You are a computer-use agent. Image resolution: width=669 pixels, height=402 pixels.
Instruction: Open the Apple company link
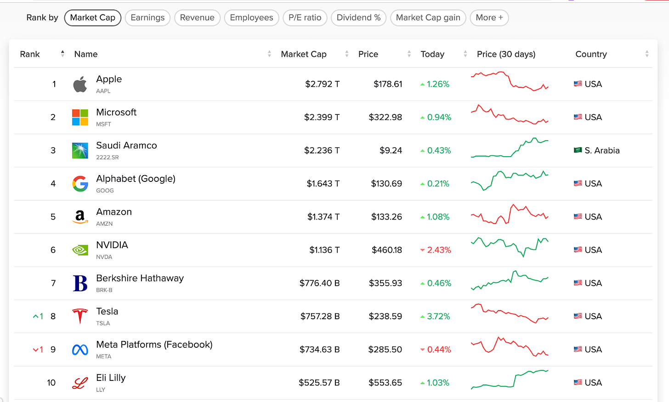[109, 79]
